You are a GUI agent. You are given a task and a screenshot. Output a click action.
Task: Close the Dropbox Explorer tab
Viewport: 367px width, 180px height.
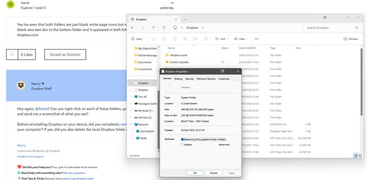(176, 19)
